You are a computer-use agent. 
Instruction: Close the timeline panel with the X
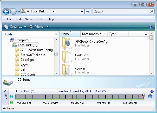[5, 91]
